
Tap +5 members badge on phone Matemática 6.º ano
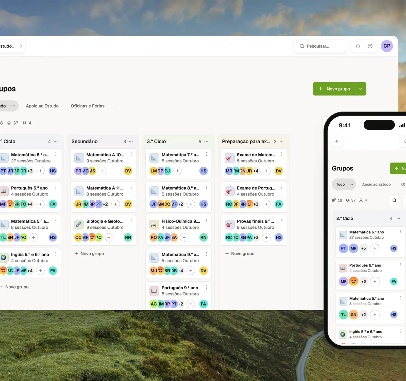[x=363, y=248]
